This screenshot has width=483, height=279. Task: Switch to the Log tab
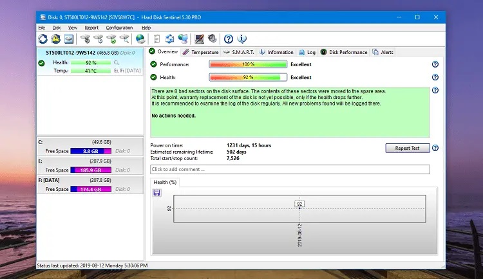tap(307, 52)
